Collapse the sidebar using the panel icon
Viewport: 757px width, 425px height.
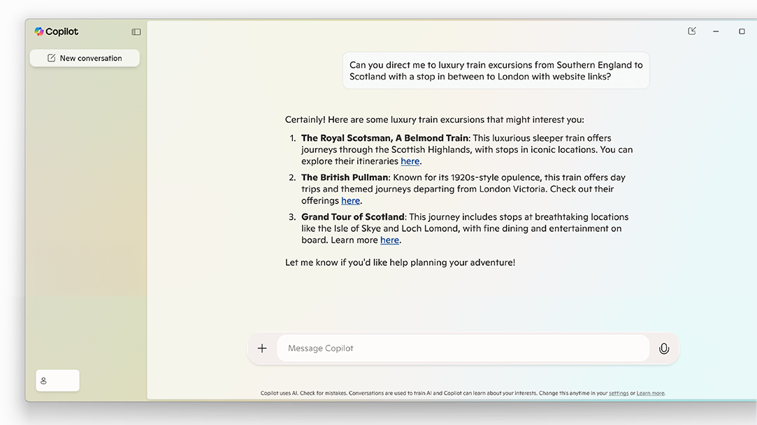(136, 32)
